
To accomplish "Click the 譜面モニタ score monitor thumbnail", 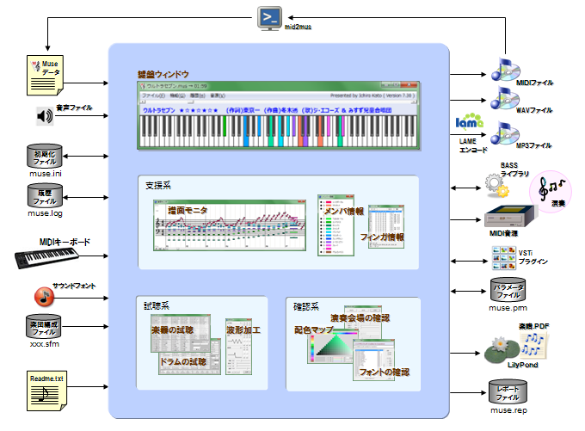I will [x=230, y=227].
